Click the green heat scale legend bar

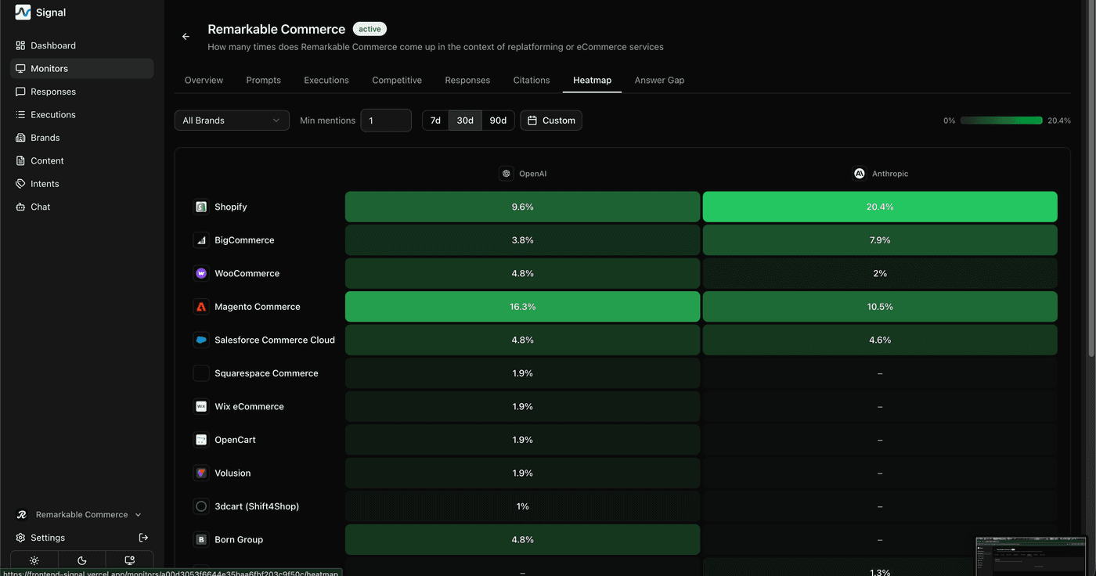point(1001,121)
